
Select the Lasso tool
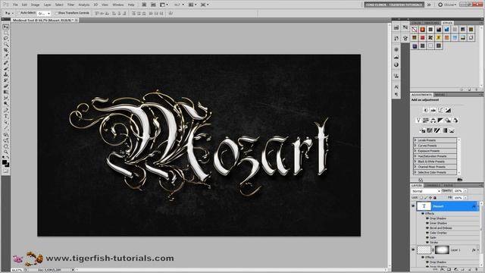click(5, 38)
